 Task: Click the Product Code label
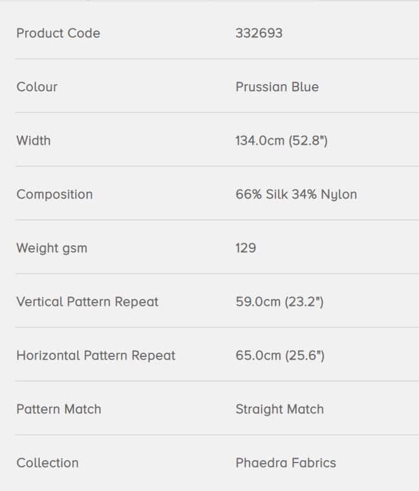pyautogui.click(x=58, y=33)
